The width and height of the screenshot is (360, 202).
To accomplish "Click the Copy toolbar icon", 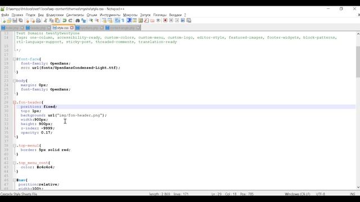I will click(x=51, y=21).
